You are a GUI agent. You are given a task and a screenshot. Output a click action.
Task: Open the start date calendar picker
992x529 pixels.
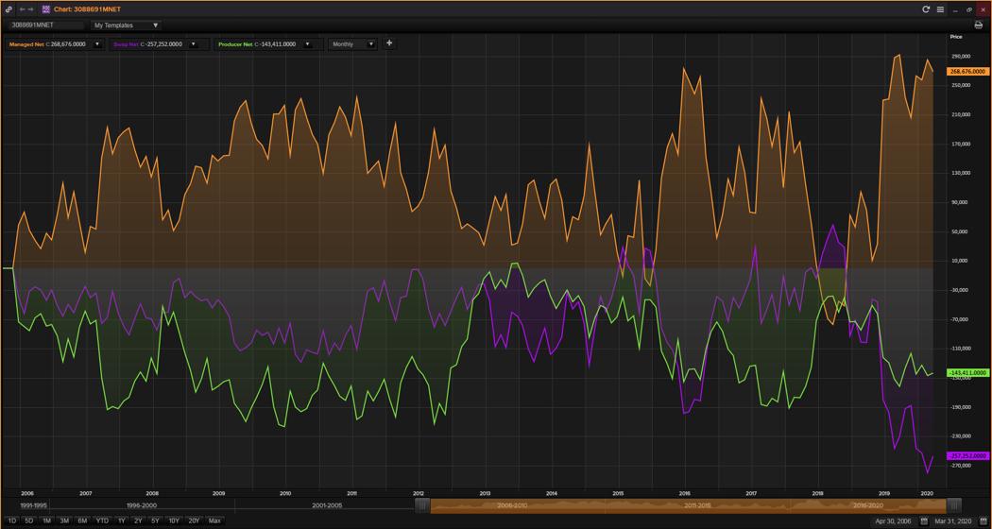924,521
